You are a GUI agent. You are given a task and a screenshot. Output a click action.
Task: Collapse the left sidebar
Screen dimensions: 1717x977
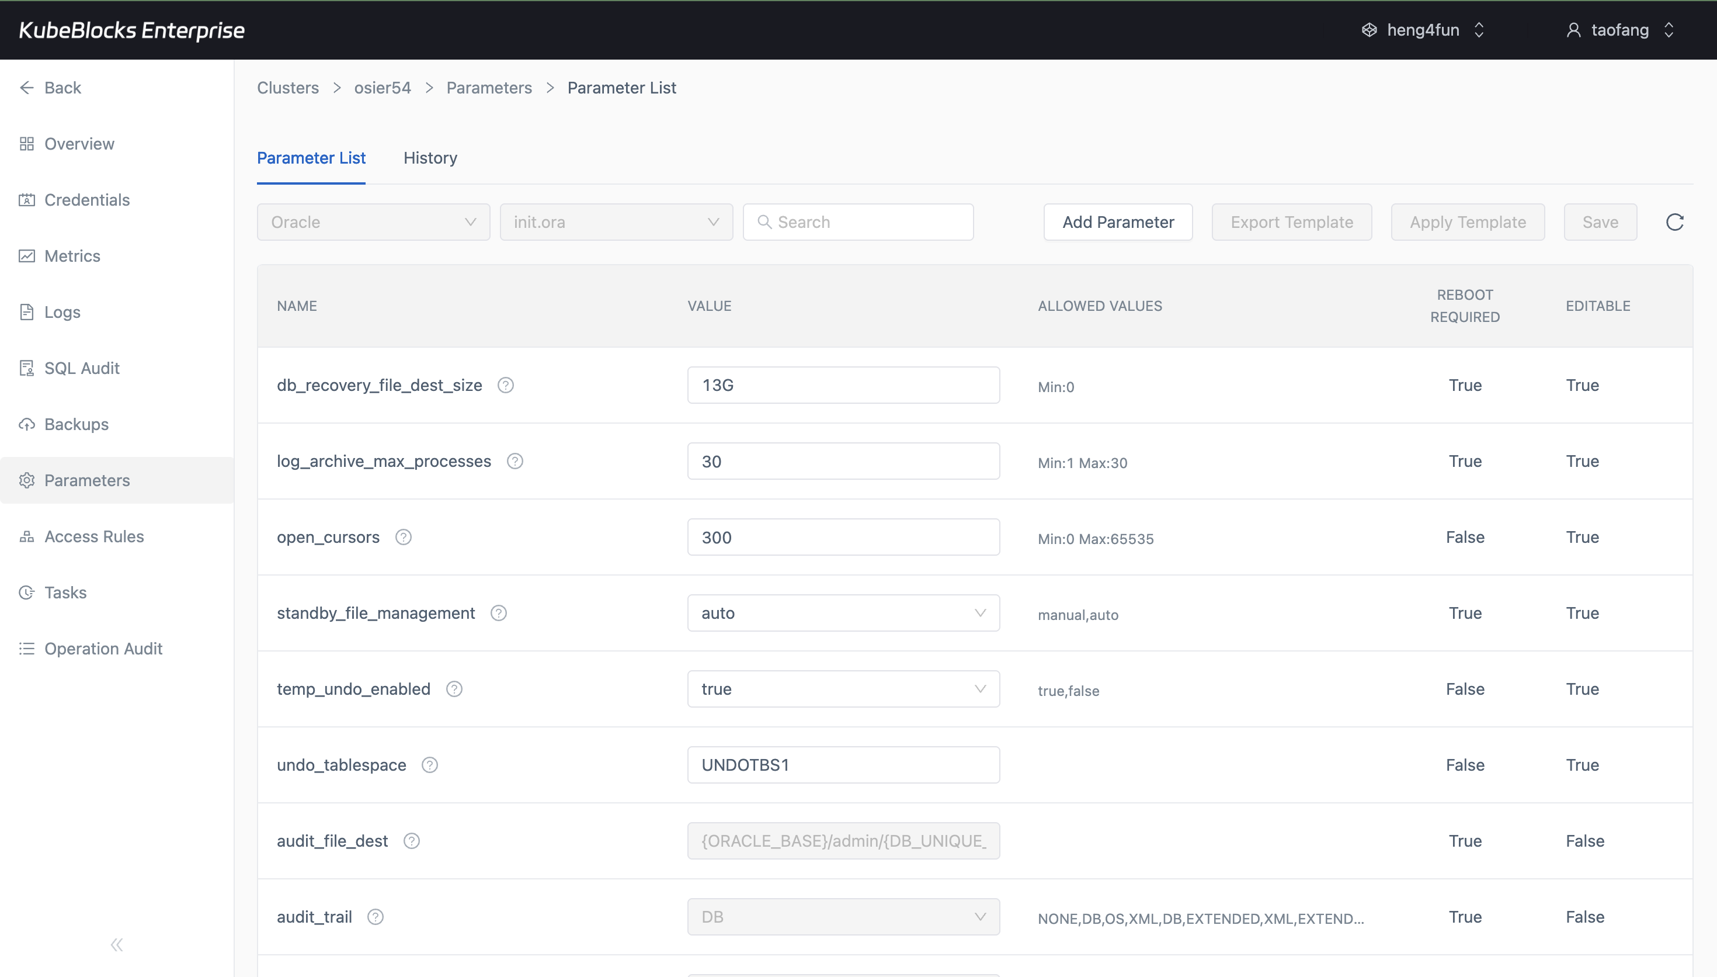[116, 944]
